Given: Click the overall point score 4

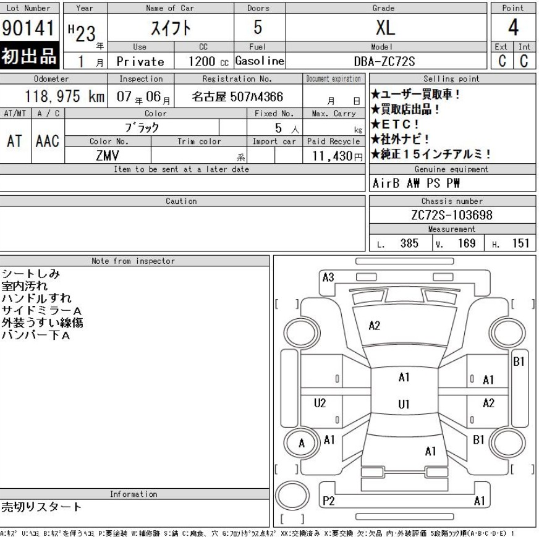Looking at the screenshot, I should 512,27.
